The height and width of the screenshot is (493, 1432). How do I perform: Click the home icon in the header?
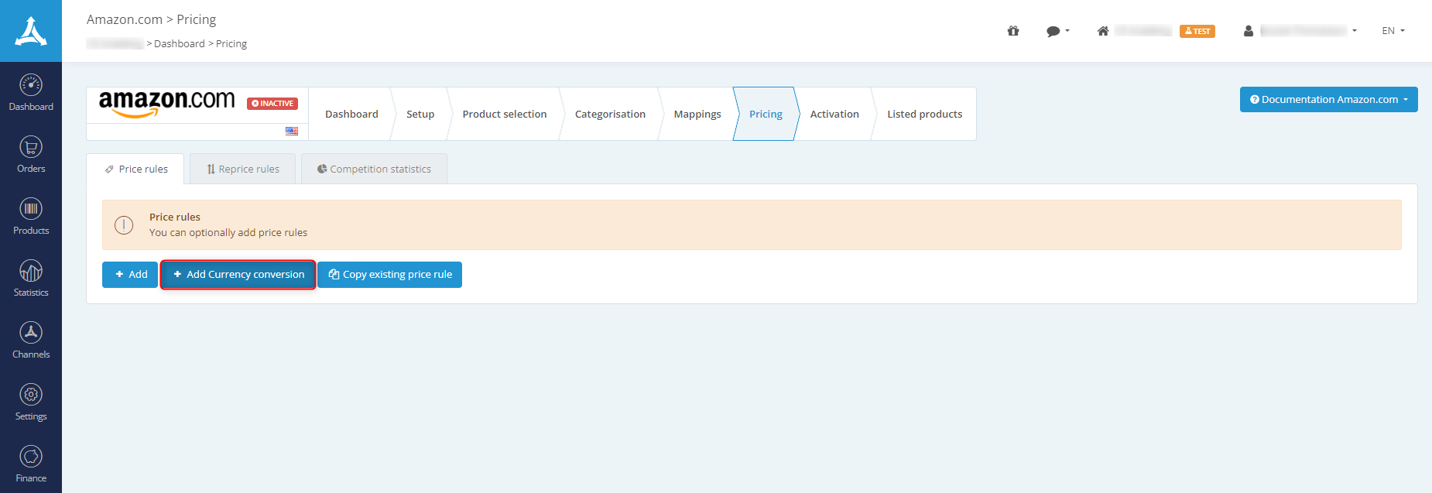[x=1103, y=31]
